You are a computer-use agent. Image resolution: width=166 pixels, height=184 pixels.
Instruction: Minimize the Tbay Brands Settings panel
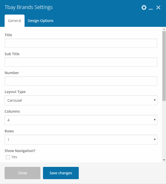[151, 8]
